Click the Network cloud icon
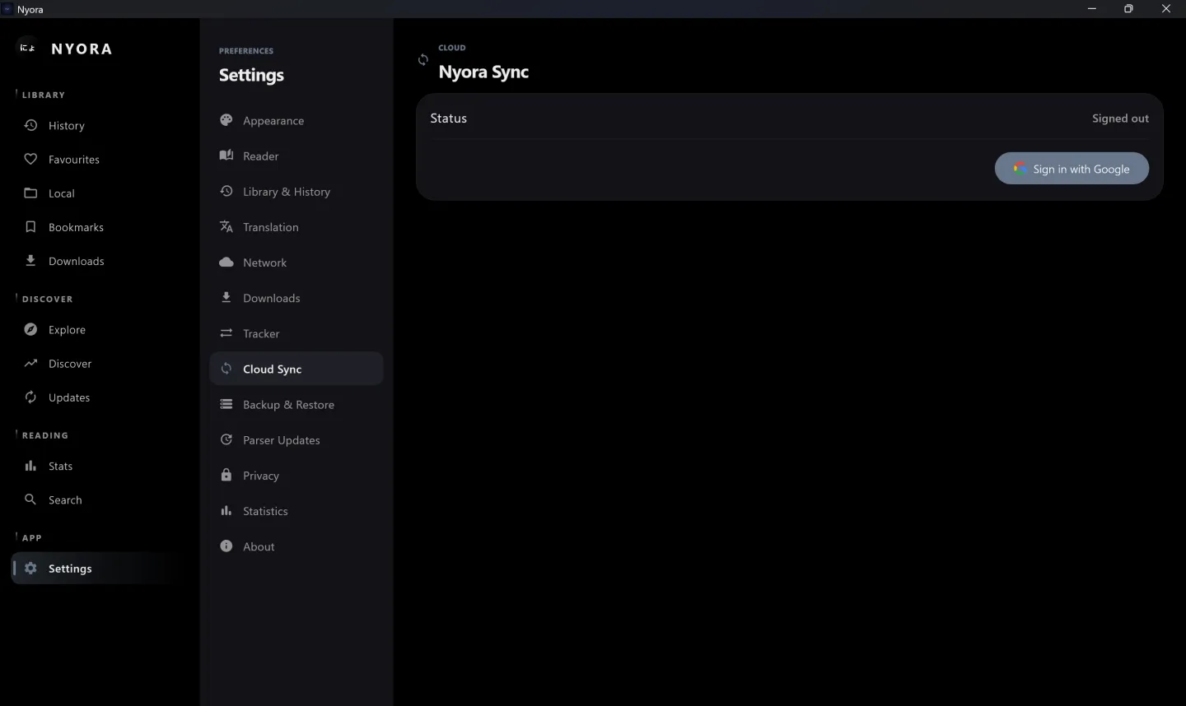This screenshot has height=706, width=1186. coord(226,262)
